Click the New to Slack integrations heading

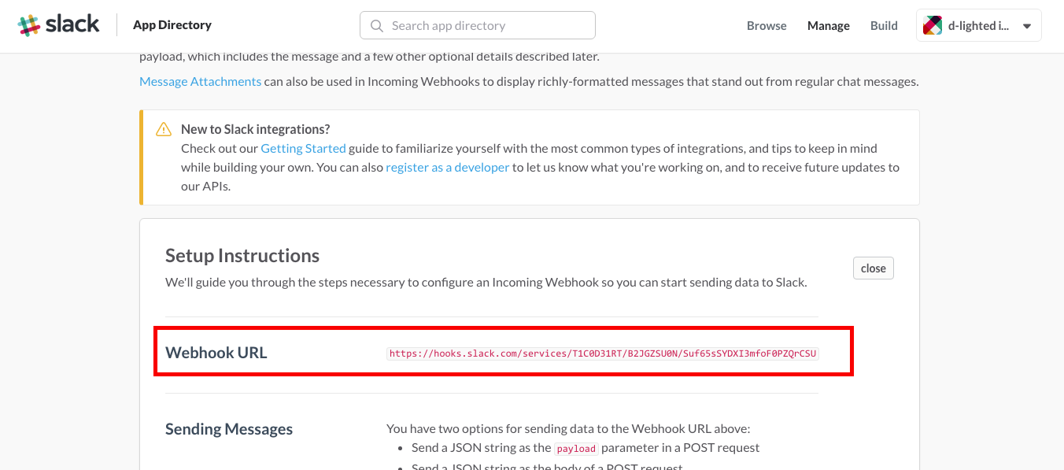click(x=255, y=129)
